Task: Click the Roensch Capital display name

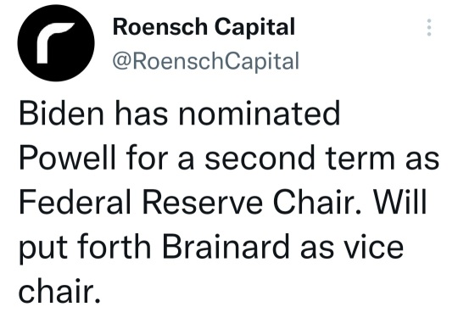Action: pos(204,27)
